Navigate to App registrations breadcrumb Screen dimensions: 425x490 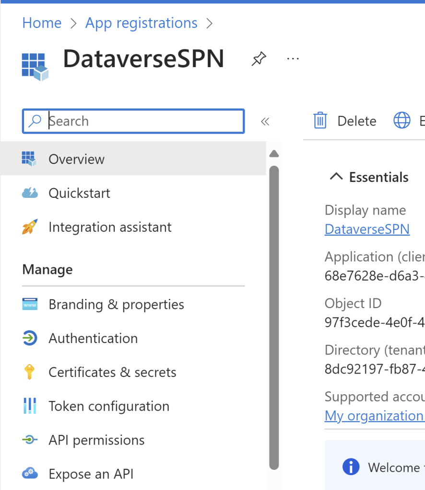tap(141, 23)
